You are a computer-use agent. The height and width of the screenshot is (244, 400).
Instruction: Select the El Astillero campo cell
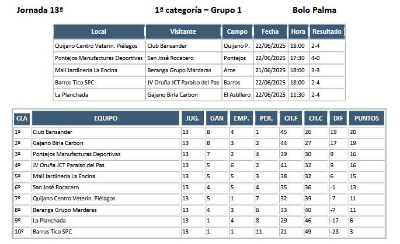(237, 95)
